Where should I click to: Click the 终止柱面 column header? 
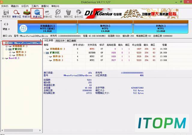tap(137, 45)
